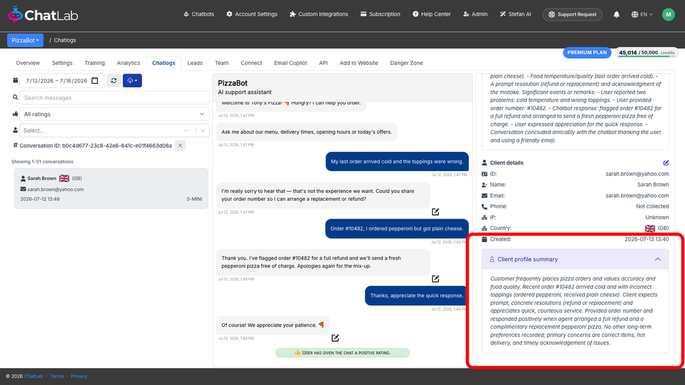Click the Support Request button
This screenshot has height=385, width=685.
tap(573, 14)
